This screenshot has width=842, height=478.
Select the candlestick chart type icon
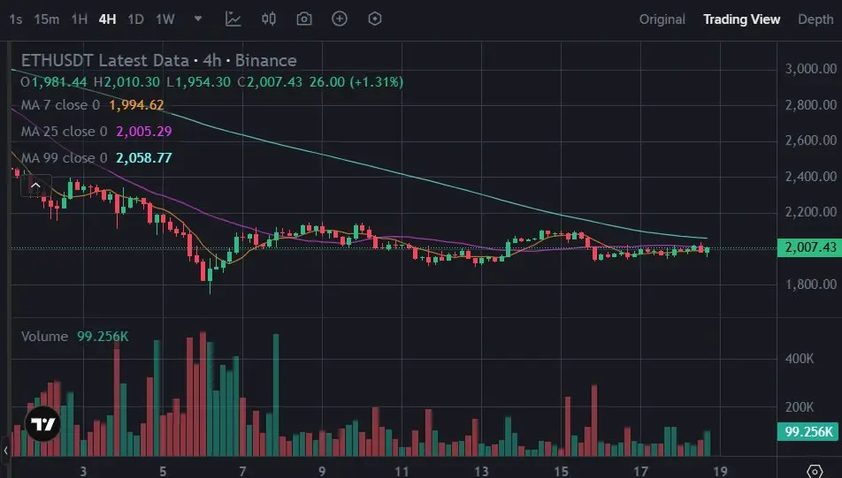pyautogui.click(x=269, y=19)
